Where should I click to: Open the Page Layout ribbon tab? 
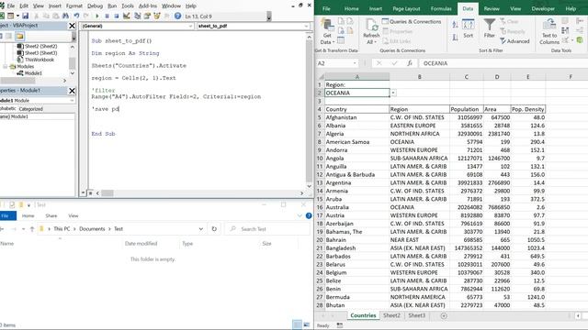406,8
